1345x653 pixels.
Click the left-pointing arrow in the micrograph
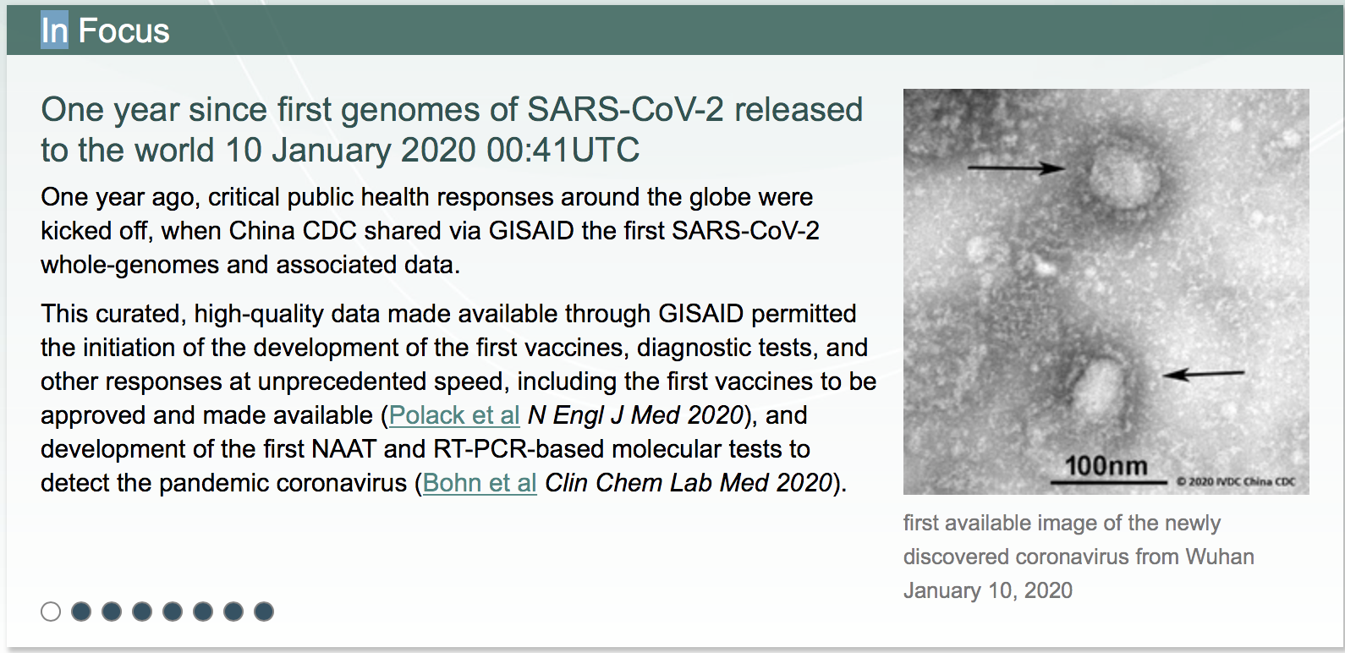coord(1203,373)
